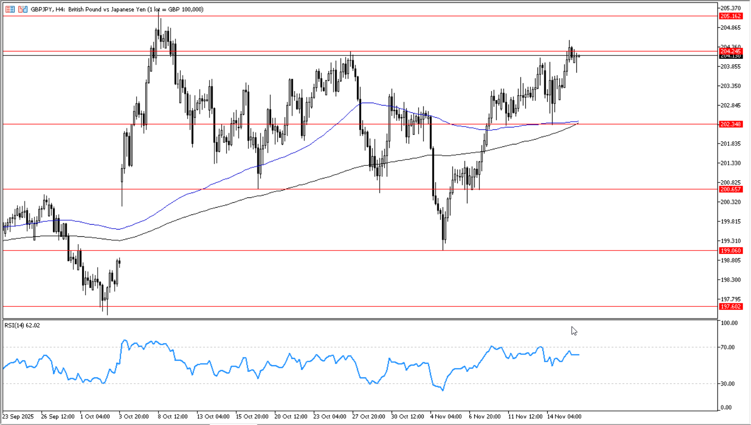This screenshot has height=425, width=751.
Task: Click the RSI 30 level marker
Action: pyautogui.click(x=728, y=384)
